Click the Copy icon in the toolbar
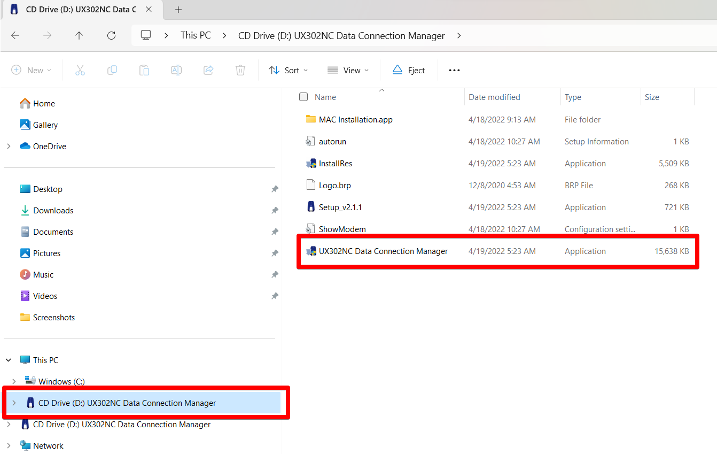The image size is (717, 454). tap(112, 70)
